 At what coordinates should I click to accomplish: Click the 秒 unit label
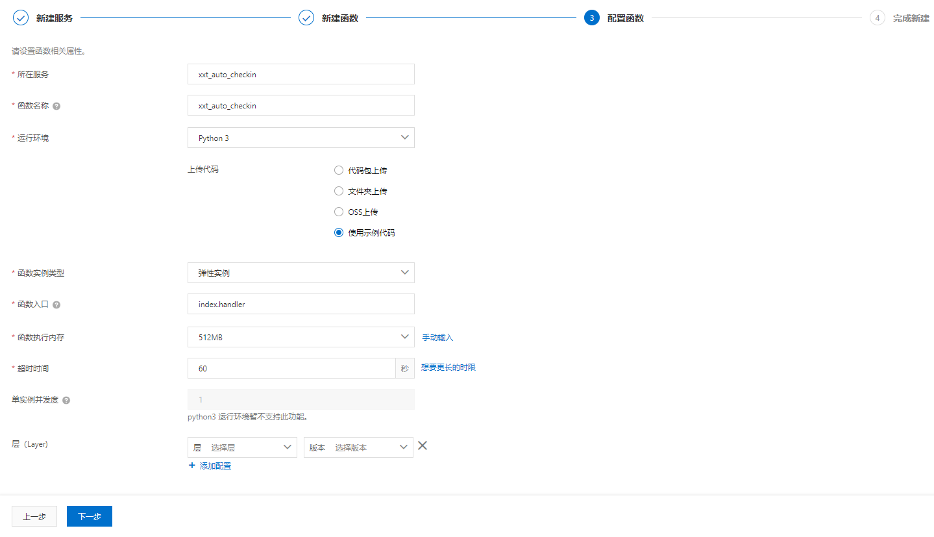pyautogui.click(x=405, y=368)
